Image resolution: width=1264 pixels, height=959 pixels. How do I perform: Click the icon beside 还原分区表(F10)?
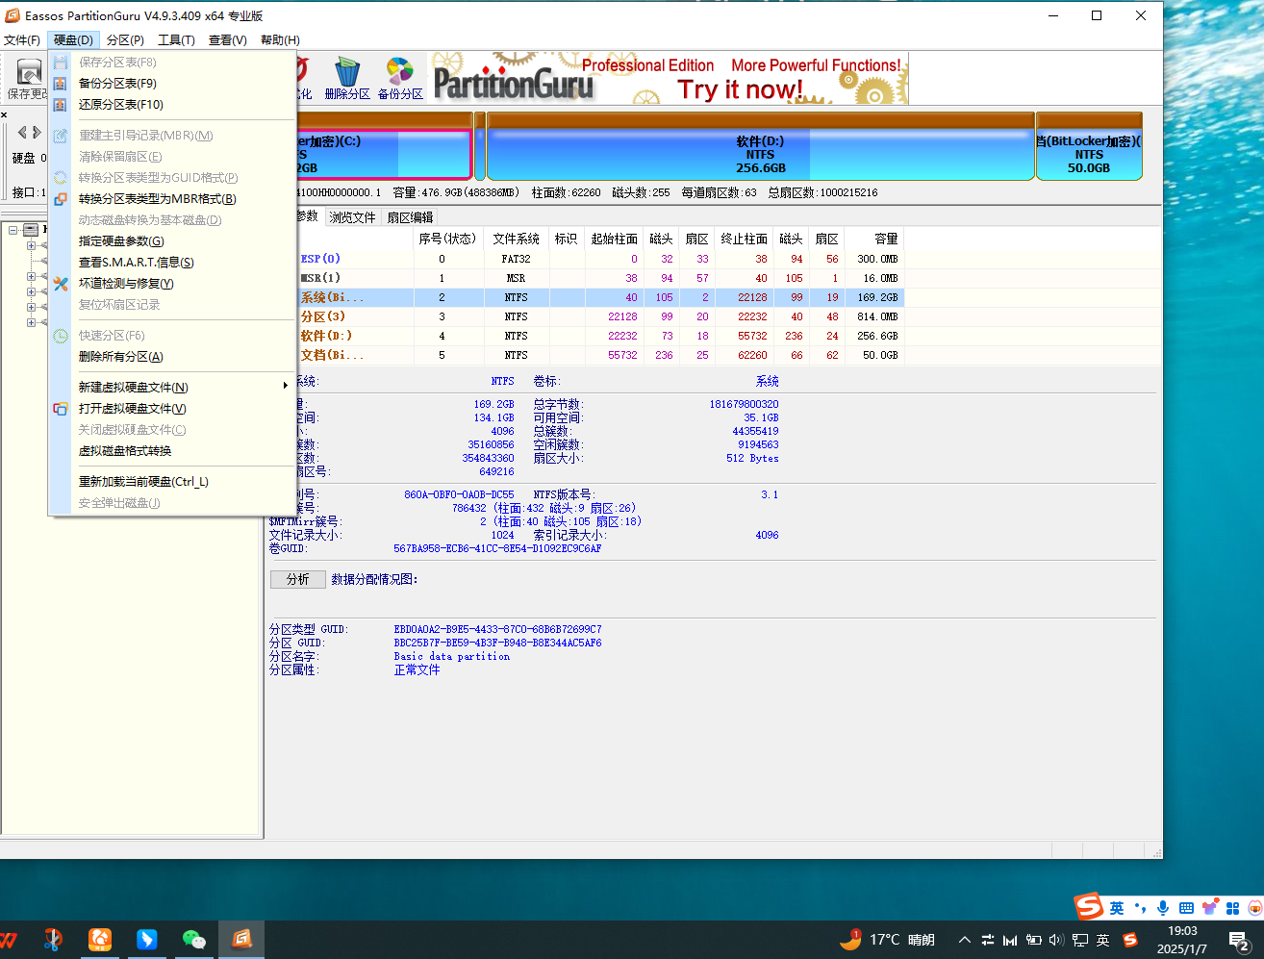(x=61, y=105)
